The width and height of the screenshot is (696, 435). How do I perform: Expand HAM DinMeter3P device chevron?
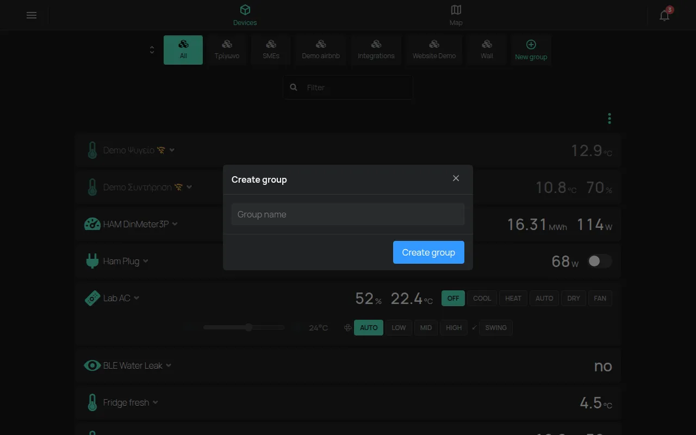click(175, 224)
